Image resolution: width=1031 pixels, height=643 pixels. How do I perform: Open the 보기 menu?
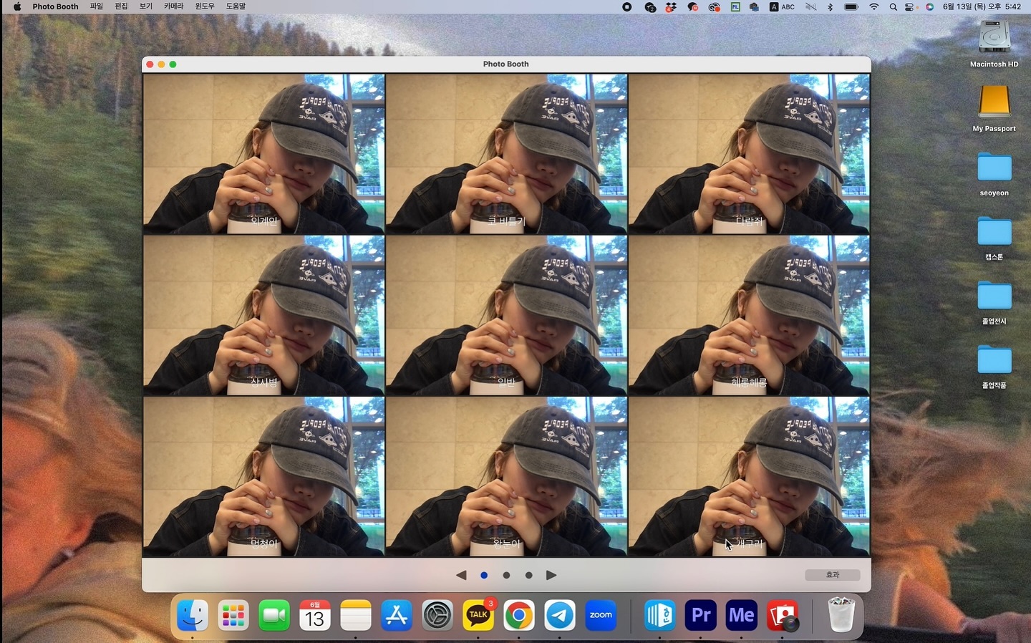click(x=146, y=6)
